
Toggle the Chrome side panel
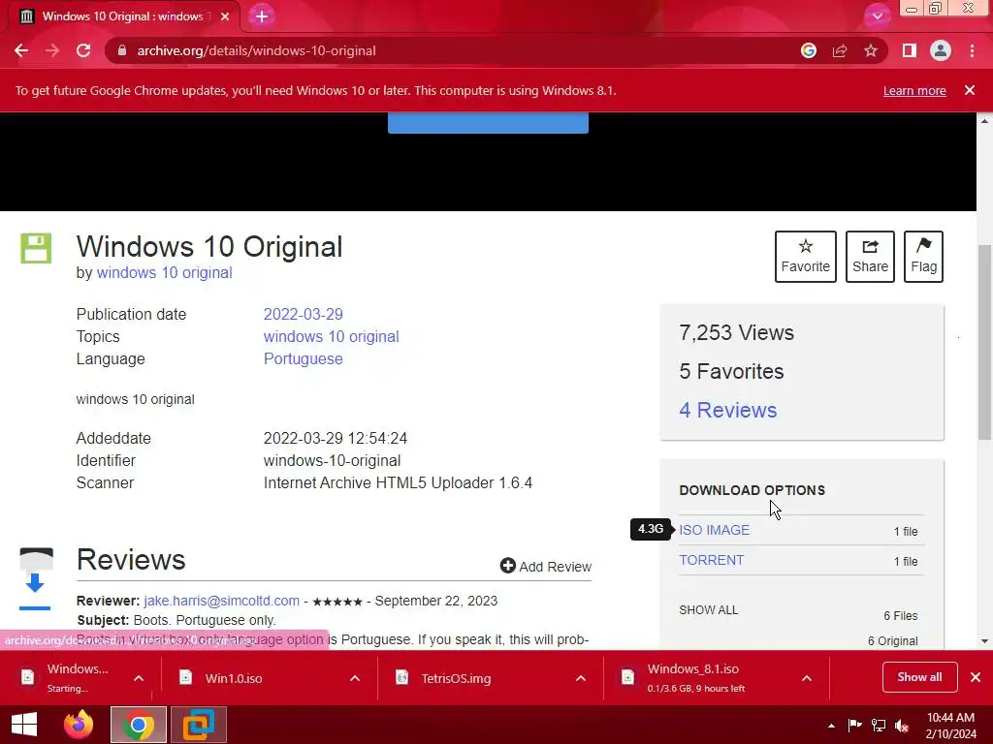(x=910, y=50)
